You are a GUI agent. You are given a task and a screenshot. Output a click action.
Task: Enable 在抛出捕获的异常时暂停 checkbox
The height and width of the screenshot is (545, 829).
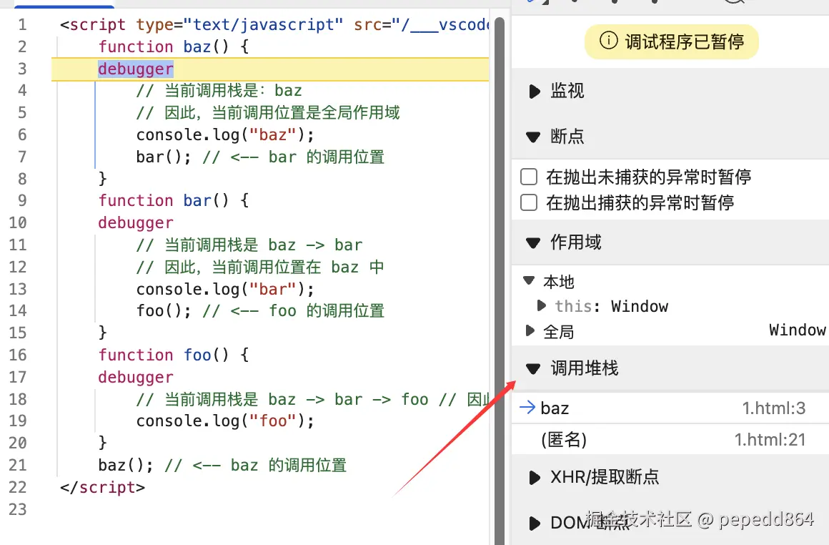click(529, 202)
